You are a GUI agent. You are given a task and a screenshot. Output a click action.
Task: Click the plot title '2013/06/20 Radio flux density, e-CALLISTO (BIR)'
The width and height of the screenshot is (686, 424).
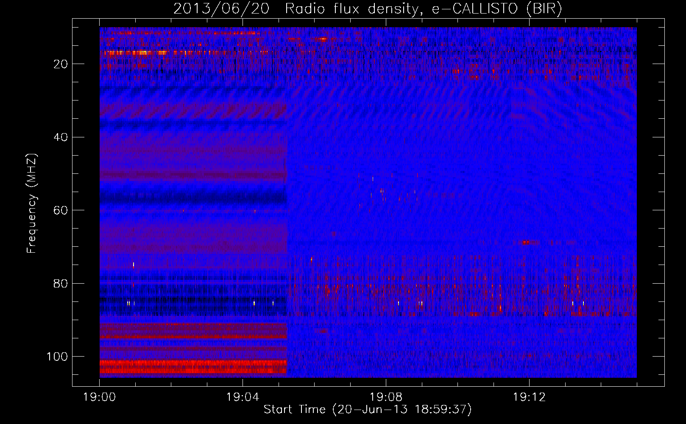[368, 8]
